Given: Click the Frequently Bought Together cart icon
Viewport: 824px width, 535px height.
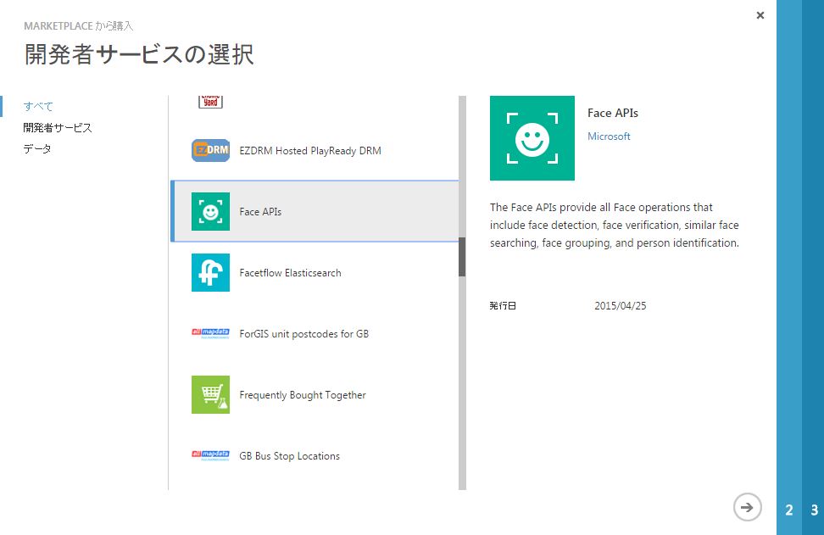Looking at the screenshot, I should pos(210,395).
